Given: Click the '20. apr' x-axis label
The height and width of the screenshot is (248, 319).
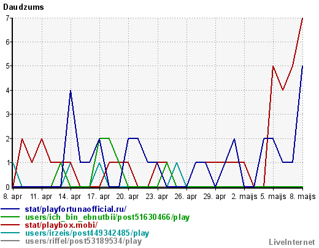Looking at the screenshot, I should [x=128, y=197].
